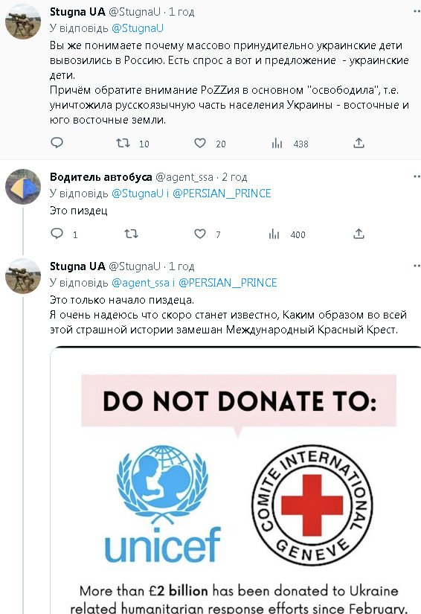Open @PERSIAN__PRINCE link in second tweet

[x=222, y=194]
